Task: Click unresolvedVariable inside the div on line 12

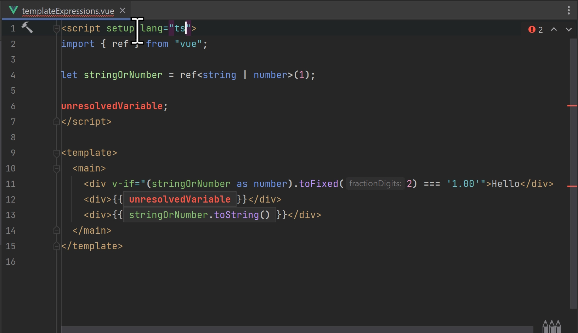Action: (x=180, y=199)
